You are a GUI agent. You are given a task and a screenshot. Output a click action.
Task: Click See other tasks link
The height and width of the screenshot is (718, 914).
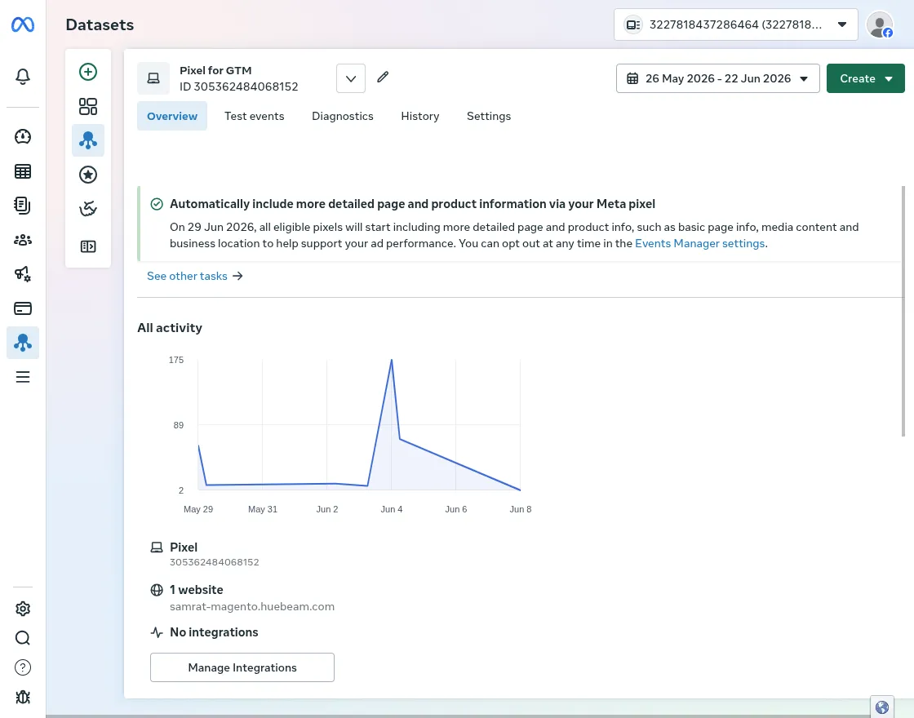tap(195, 277)
